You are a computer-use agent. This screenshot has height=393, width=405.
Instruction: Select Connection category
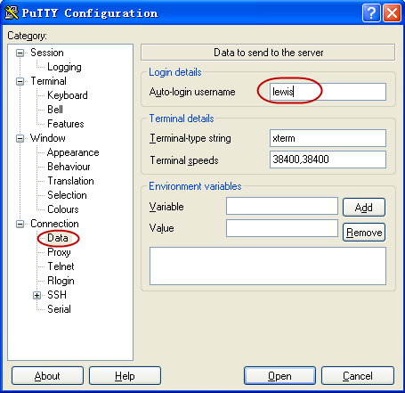click(x=54, y=224)
